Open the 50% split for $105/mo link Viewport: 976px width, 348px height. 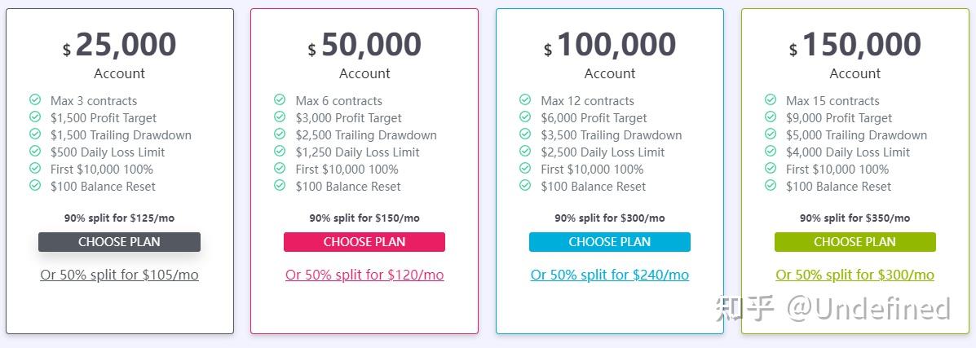(x=120, y=275)
